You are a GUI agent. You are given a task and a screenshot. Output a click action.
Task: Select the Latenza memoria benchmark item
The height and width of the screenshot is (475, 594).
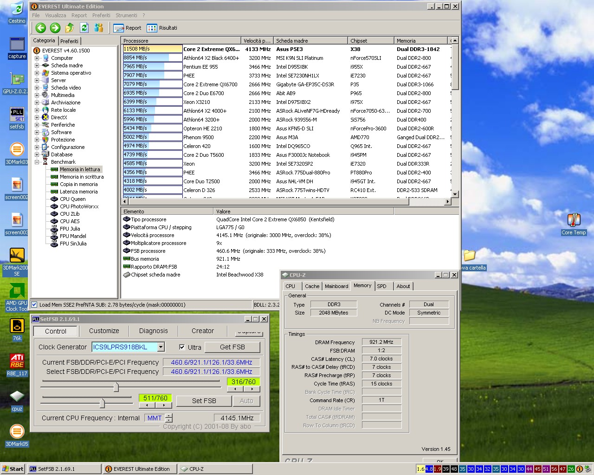coord(78,192)
